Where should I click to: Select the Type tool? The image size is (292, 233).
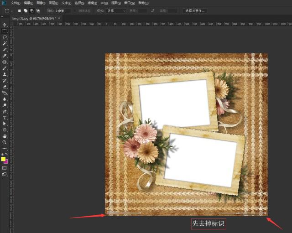(5, 118)
